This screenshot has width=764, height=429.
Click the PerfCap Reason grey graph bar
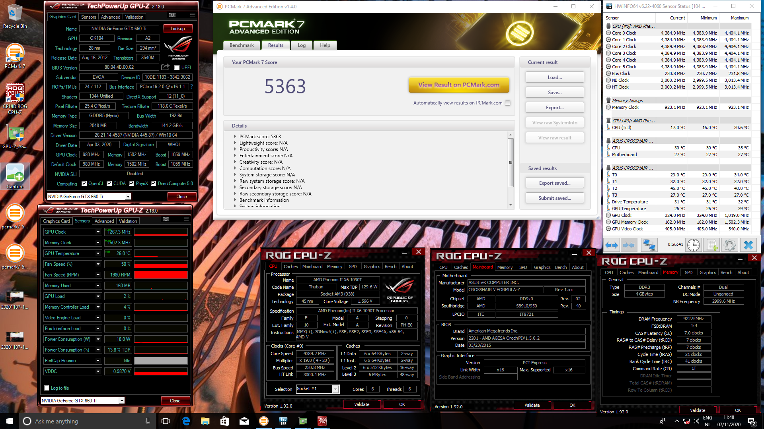[x=161, y=361]
